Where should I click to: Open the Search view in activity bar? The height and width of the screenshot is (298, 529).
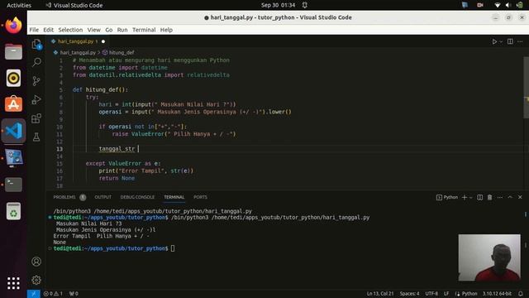[36, 62]
